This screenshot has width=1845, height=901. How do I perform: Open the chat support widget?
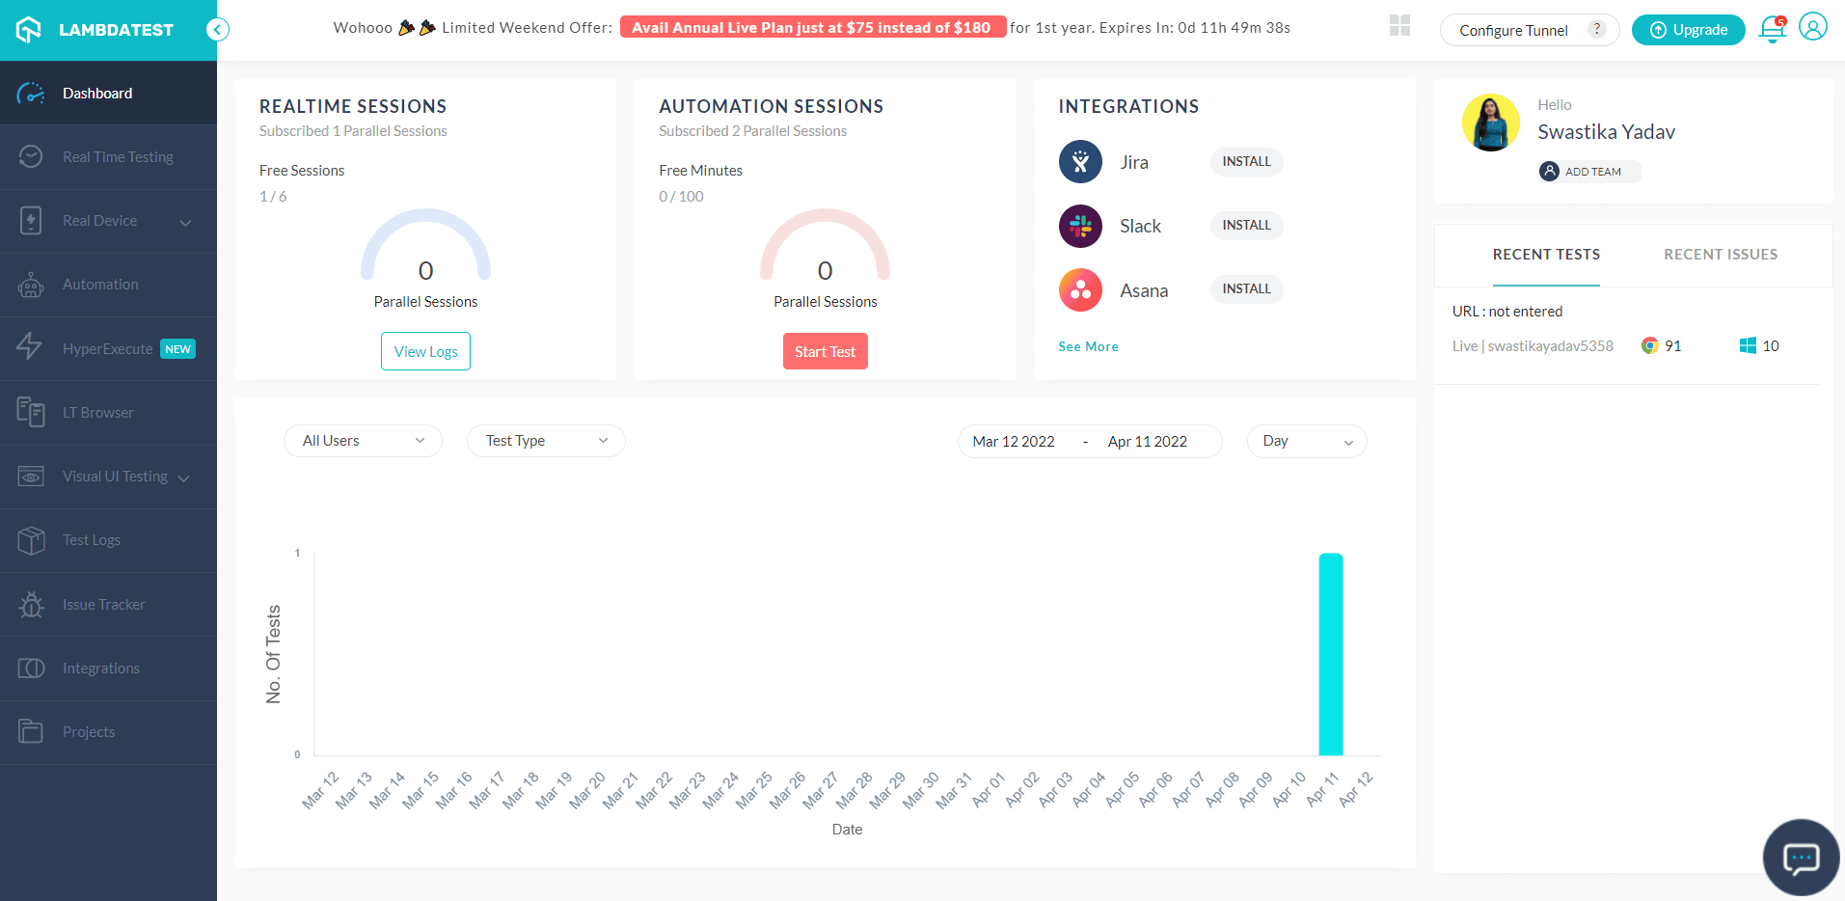point(1800,857)
